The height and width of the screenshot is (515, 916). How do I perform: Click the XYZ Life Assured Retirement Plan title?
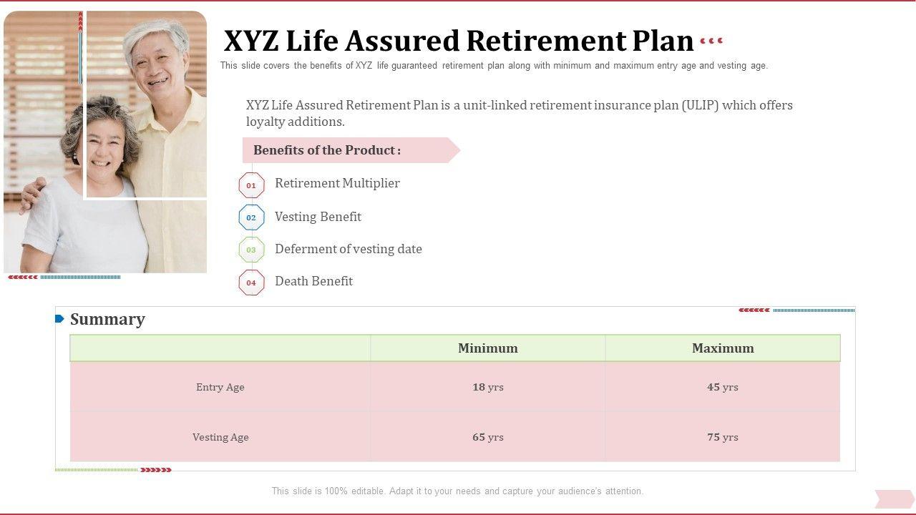[x=459, y=41]
